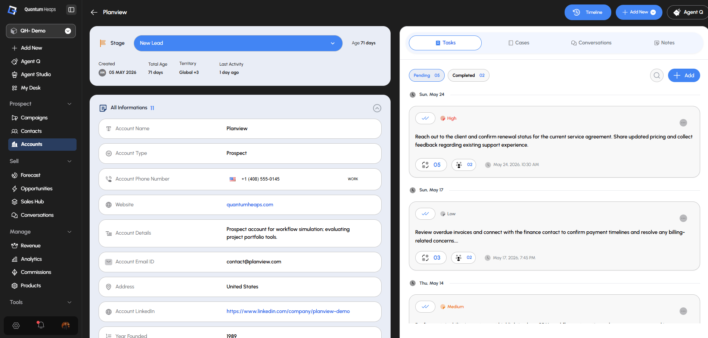The image size is (708, 338).
Task: Open the more options menu on the Low priority task
Action: tap(683, 218)
